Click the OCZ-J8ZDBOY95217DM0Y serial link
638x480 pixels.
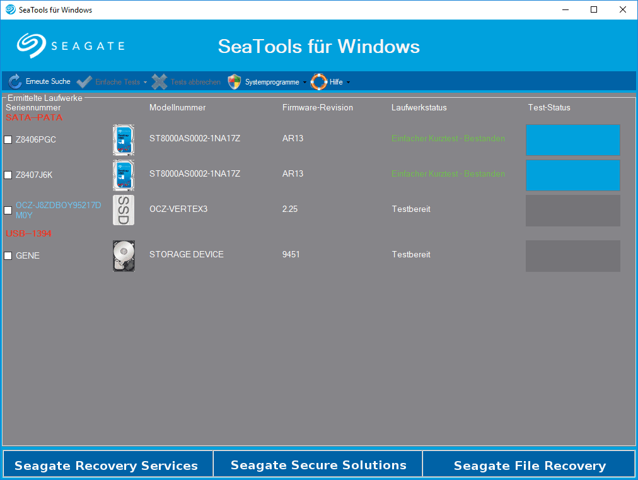(58, 210)
